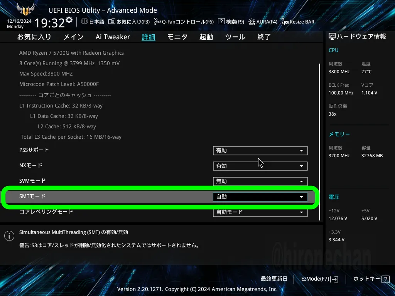Click the hotkey question-mark icon
Screen dimensions: 395x296
click(x=385, y=279)
